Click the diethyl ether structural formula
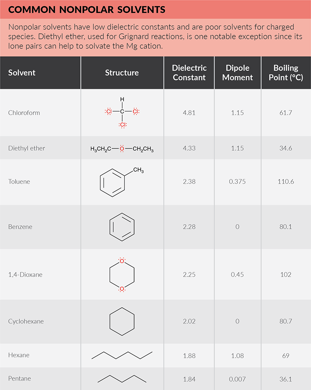 click(x=122, y=148)
